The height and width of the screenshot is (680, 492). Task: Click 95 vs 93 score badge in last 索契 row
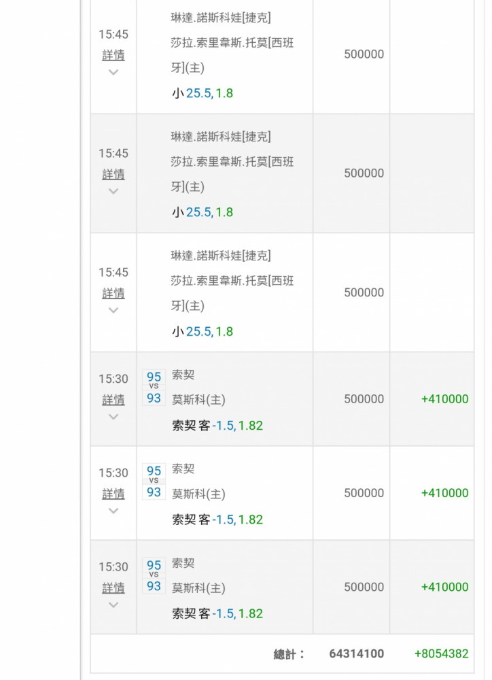tap(154, 575)
